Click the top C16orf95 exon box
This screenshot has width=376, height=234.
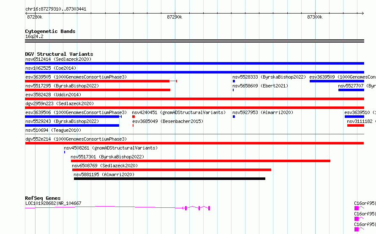(357, 208)
